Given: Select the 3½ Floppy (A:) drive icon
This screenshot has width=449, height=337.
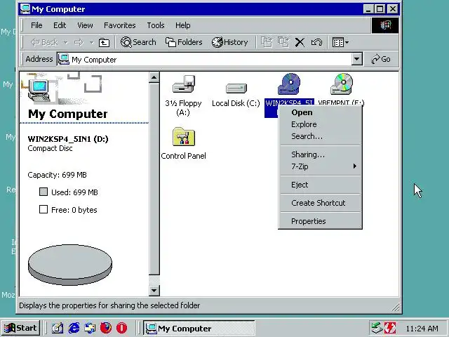Looking at the screenshot, I should [x=183, y=84].
